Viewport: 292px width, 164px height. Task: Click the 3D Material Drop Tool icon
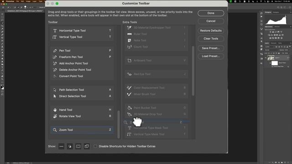pyautogui.click(x=129, y=114)
